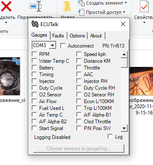Expand the Create element dropdown arrow
This screenshot has width=153, height=165.
tap(126, 3)
